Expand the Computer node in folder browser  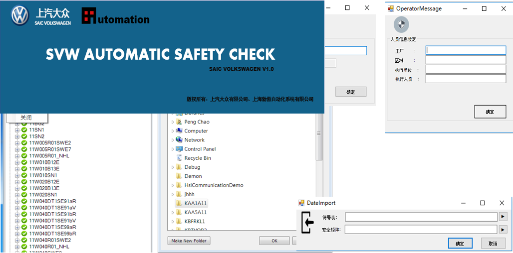point(173,131)
